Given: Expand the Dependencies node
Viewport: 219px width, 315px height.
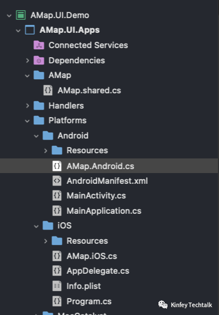Looking at the screenshot, I should click(28, 61).
